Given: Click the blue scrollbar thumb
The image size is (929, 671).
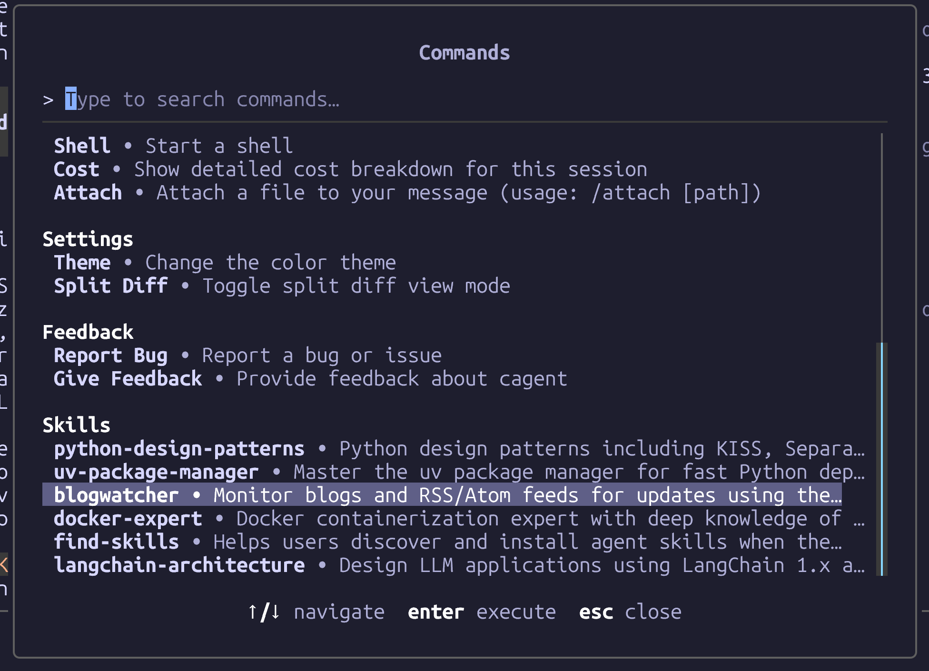Looking at the screenshot, I should click(x=882, y=459).
